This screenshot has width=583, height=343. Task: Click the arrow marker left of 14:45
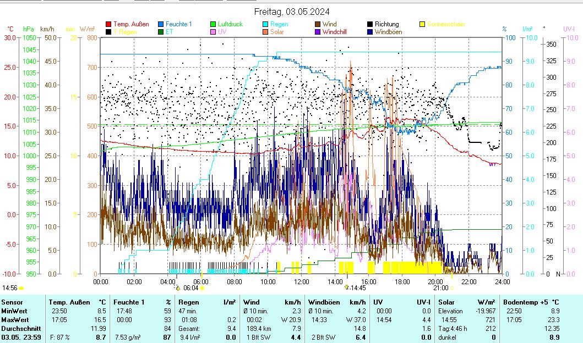[x=346, y=287]
